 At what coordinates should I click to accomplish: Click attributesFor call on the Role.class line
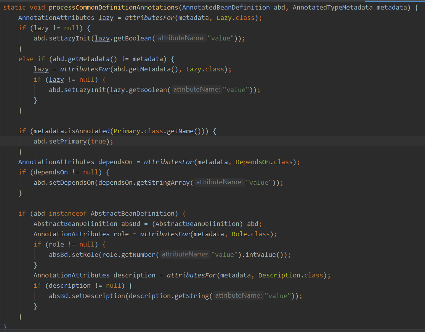coord(165,234)
